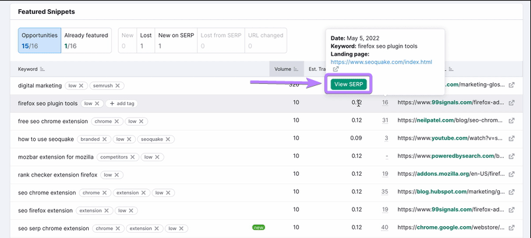
Task: Click position 16 for firefox seo plugin tools
Action: click(x=385, y=102)
